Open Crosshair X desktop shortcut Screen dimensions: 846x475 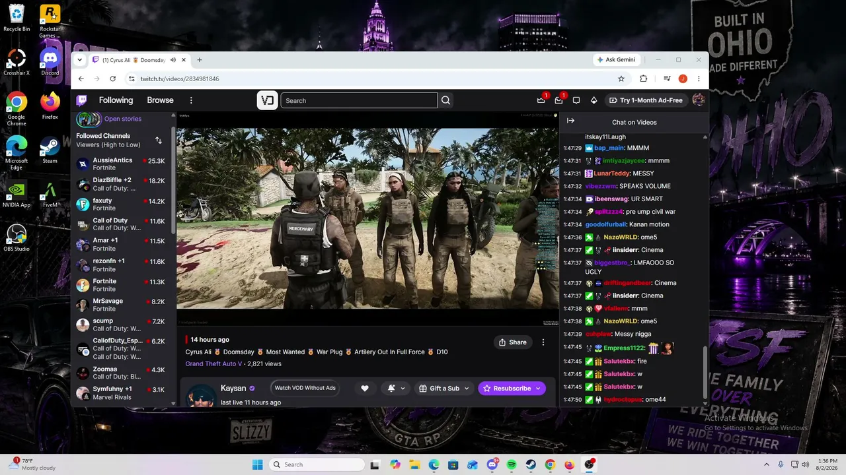[x=17, y=62]
